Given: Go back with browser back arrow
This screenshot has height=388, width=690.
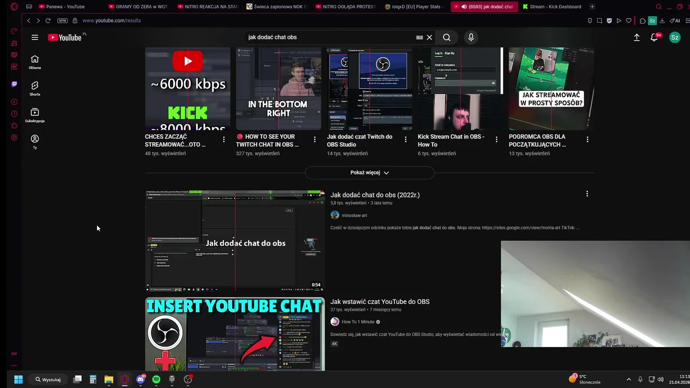Looking at the screenshot, I should (29, 20).
